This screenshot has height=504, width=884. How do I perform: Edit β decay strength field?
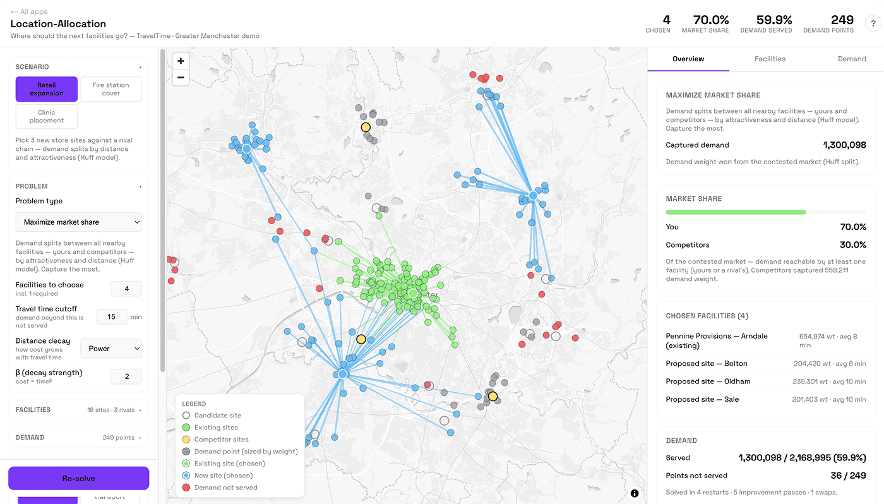pyautogui.click(x=126, y=376)
